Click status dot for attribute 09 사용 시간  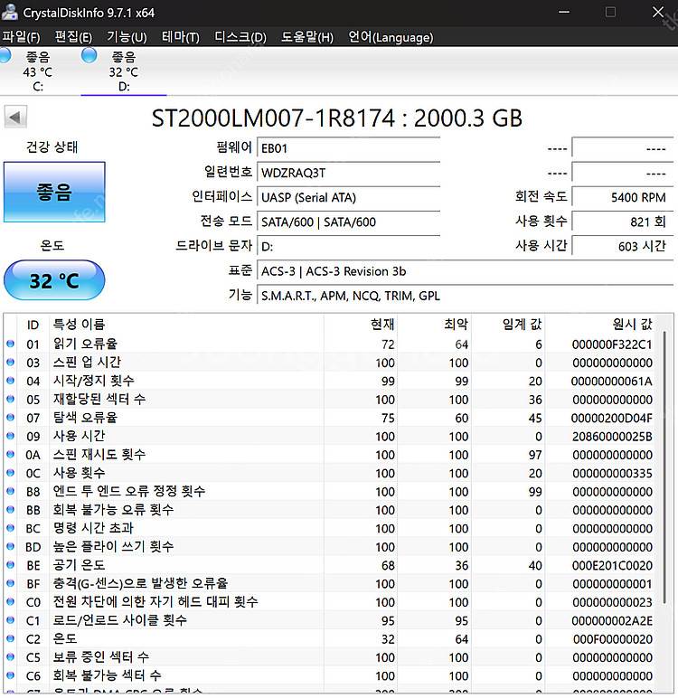10,436
